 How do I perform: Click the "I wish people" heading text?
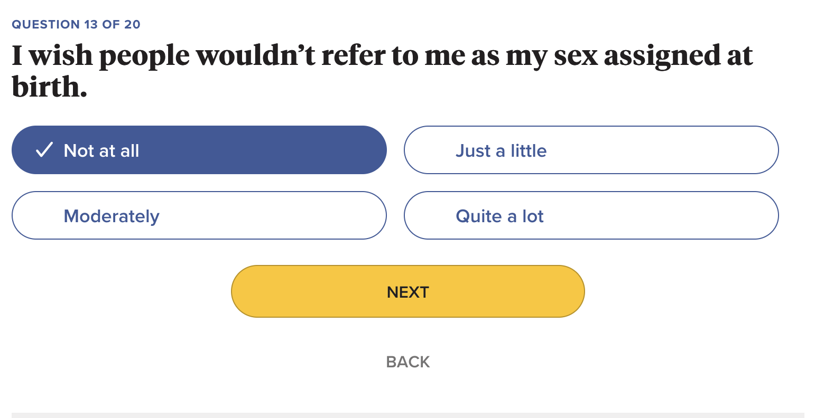[x=100, y=55]
